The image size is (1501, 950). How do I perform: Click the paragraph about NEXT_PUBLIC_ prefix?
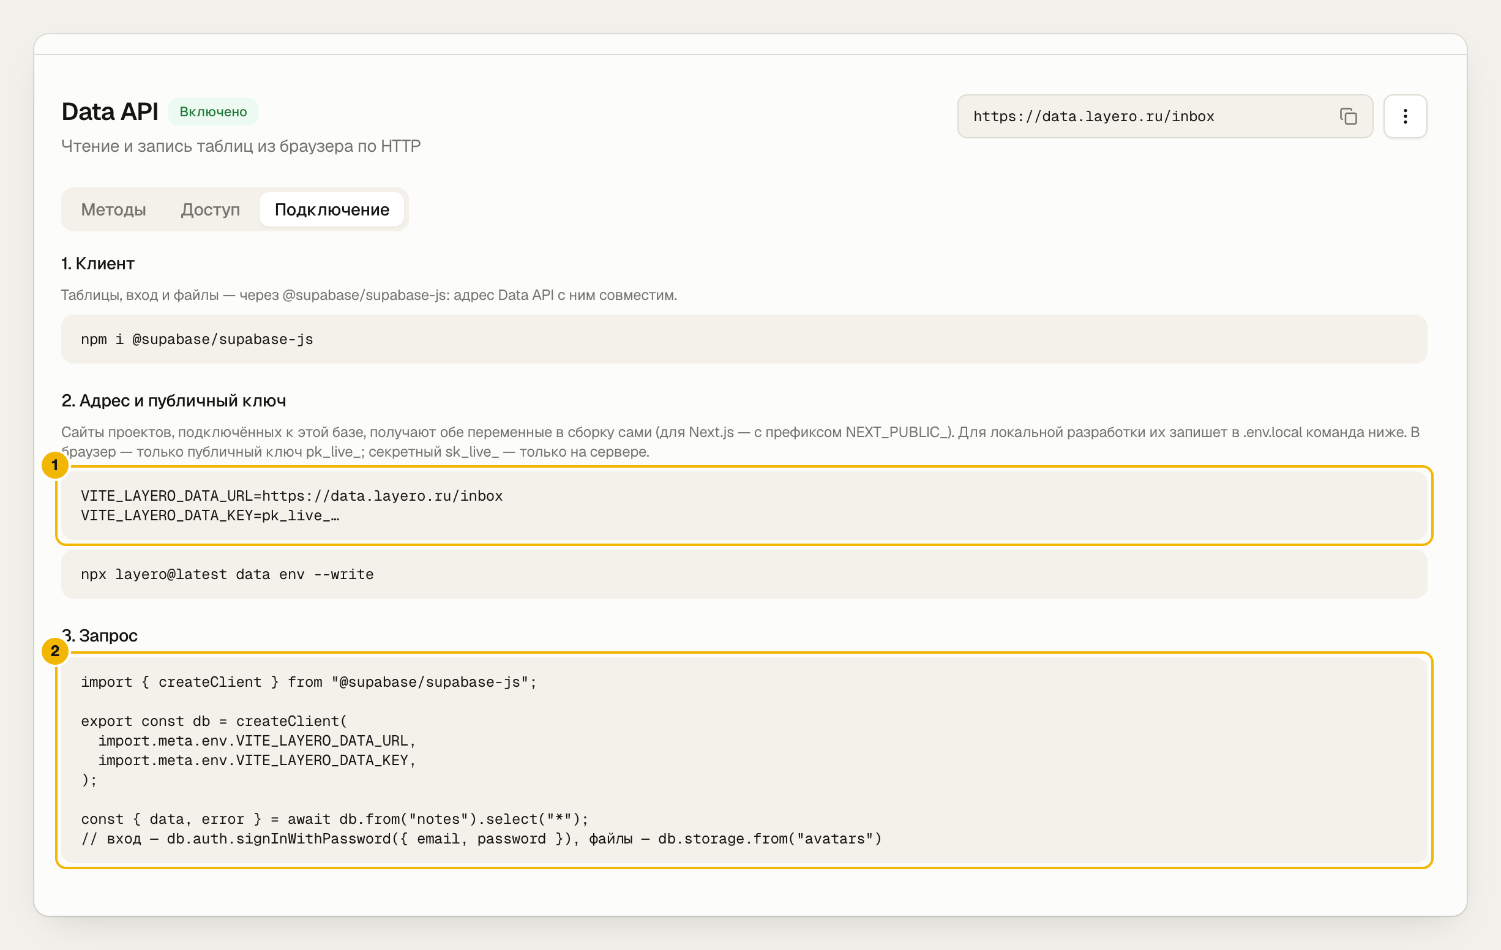pos(741,442)
